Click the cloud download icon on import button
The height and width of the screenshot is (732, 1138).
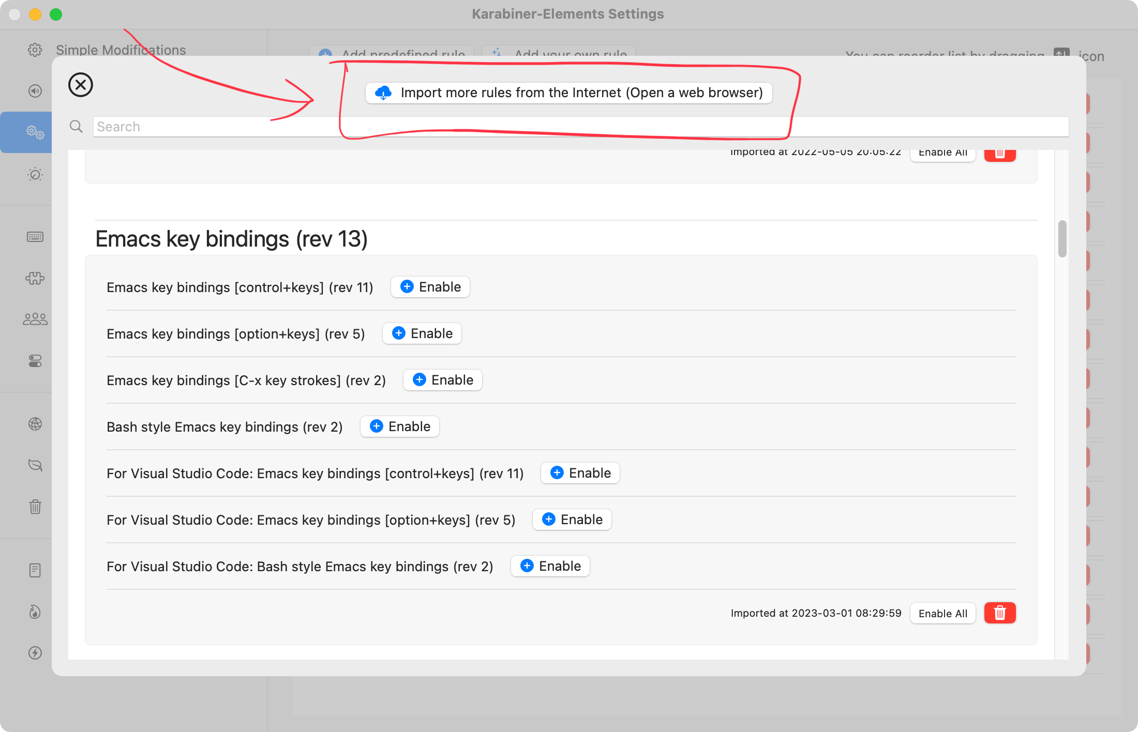tap(383, 93)
